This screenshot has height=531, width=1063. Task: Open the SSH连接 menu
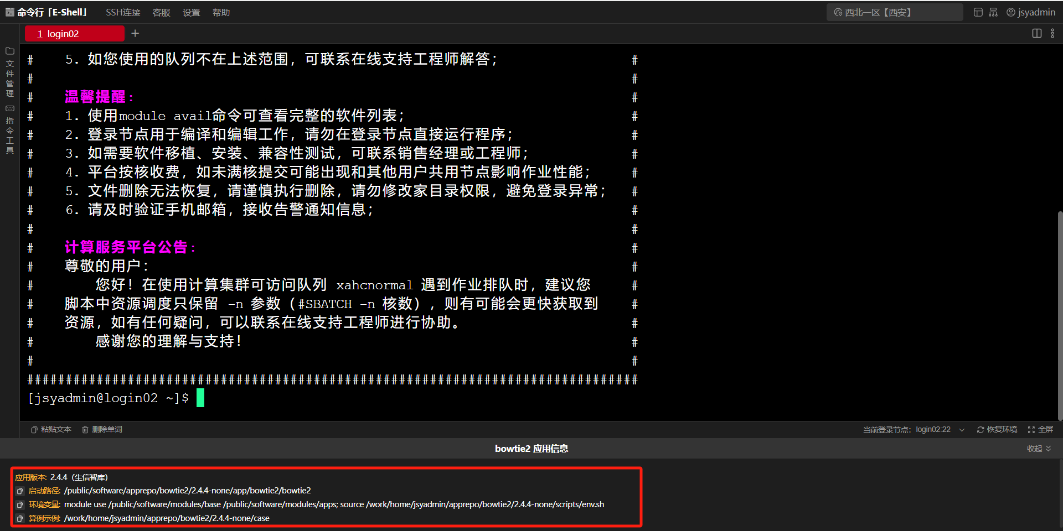point(123,12)
